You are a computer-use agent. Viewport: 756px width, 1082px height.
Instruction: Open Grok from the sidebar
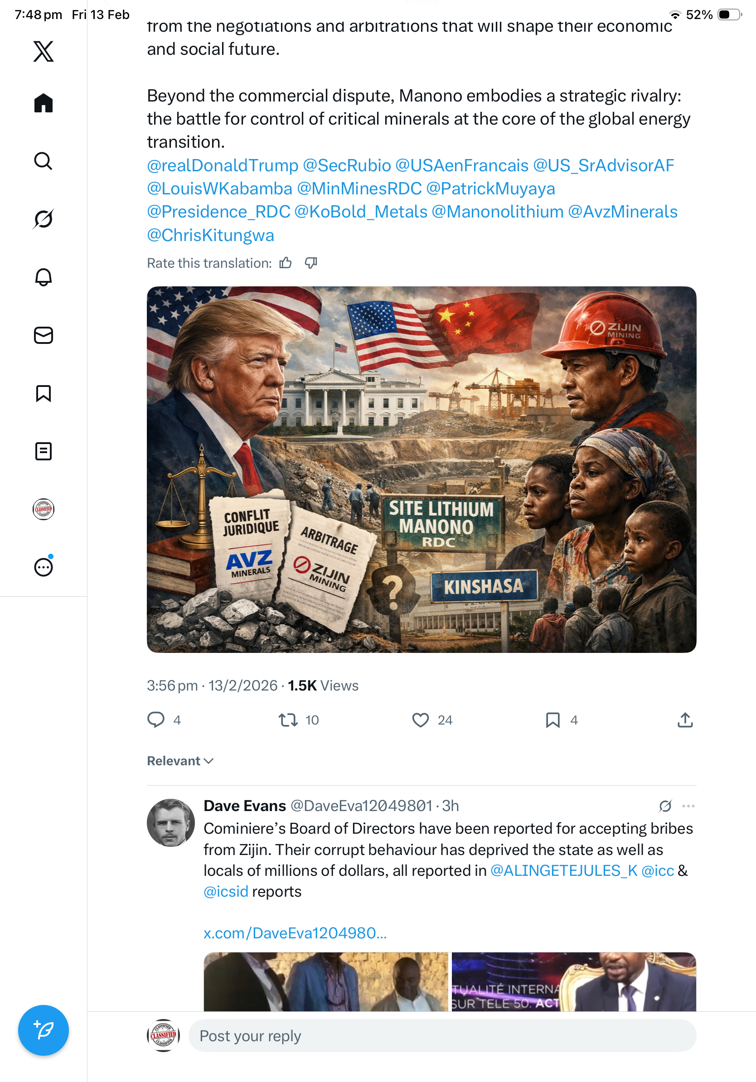pyautogui.click(x=44, y=219)
